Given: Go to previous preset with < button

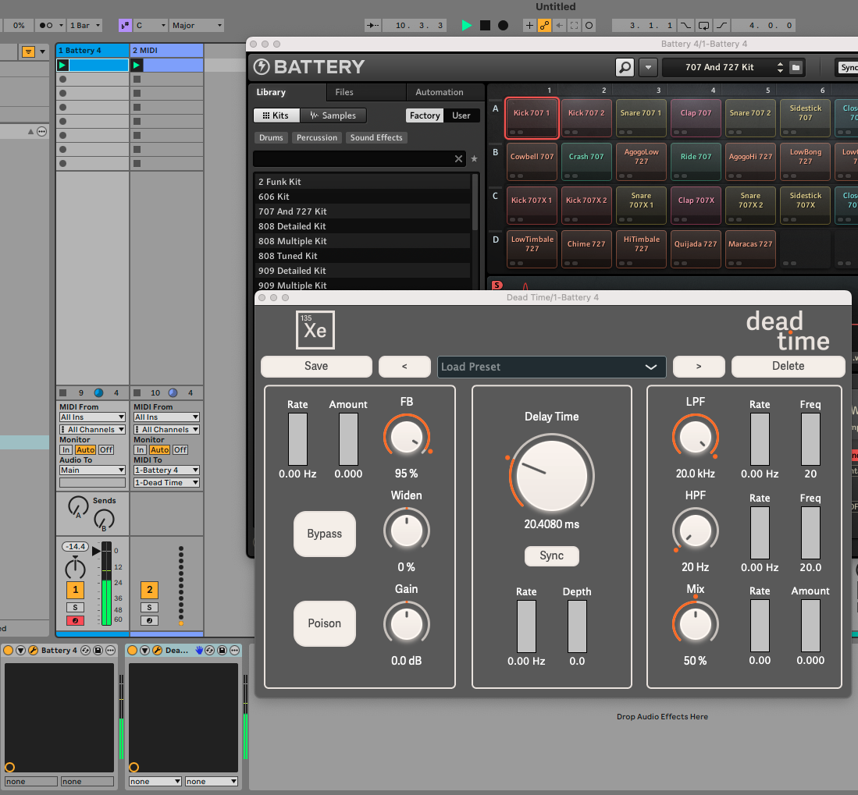Looking at the screenshot, I should [404, 367].
